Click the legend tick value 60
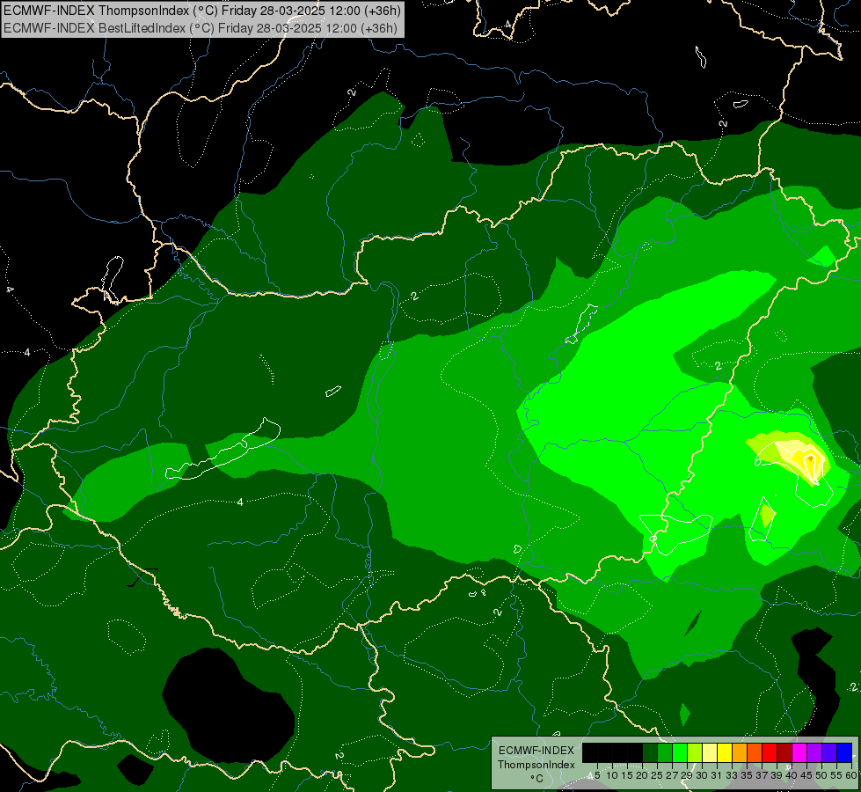 pos(851,775)
